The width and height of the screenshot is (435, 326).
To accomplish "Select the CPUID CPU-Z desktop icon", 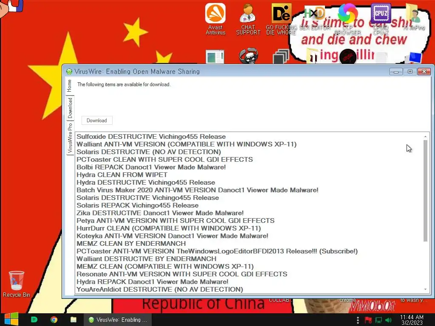I will pyautogui.click(x=381, y=19).
